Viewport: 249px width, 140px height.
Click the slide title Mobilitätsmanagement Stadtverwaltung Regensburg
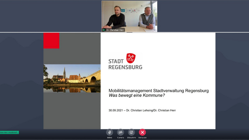tap(158, 91)
